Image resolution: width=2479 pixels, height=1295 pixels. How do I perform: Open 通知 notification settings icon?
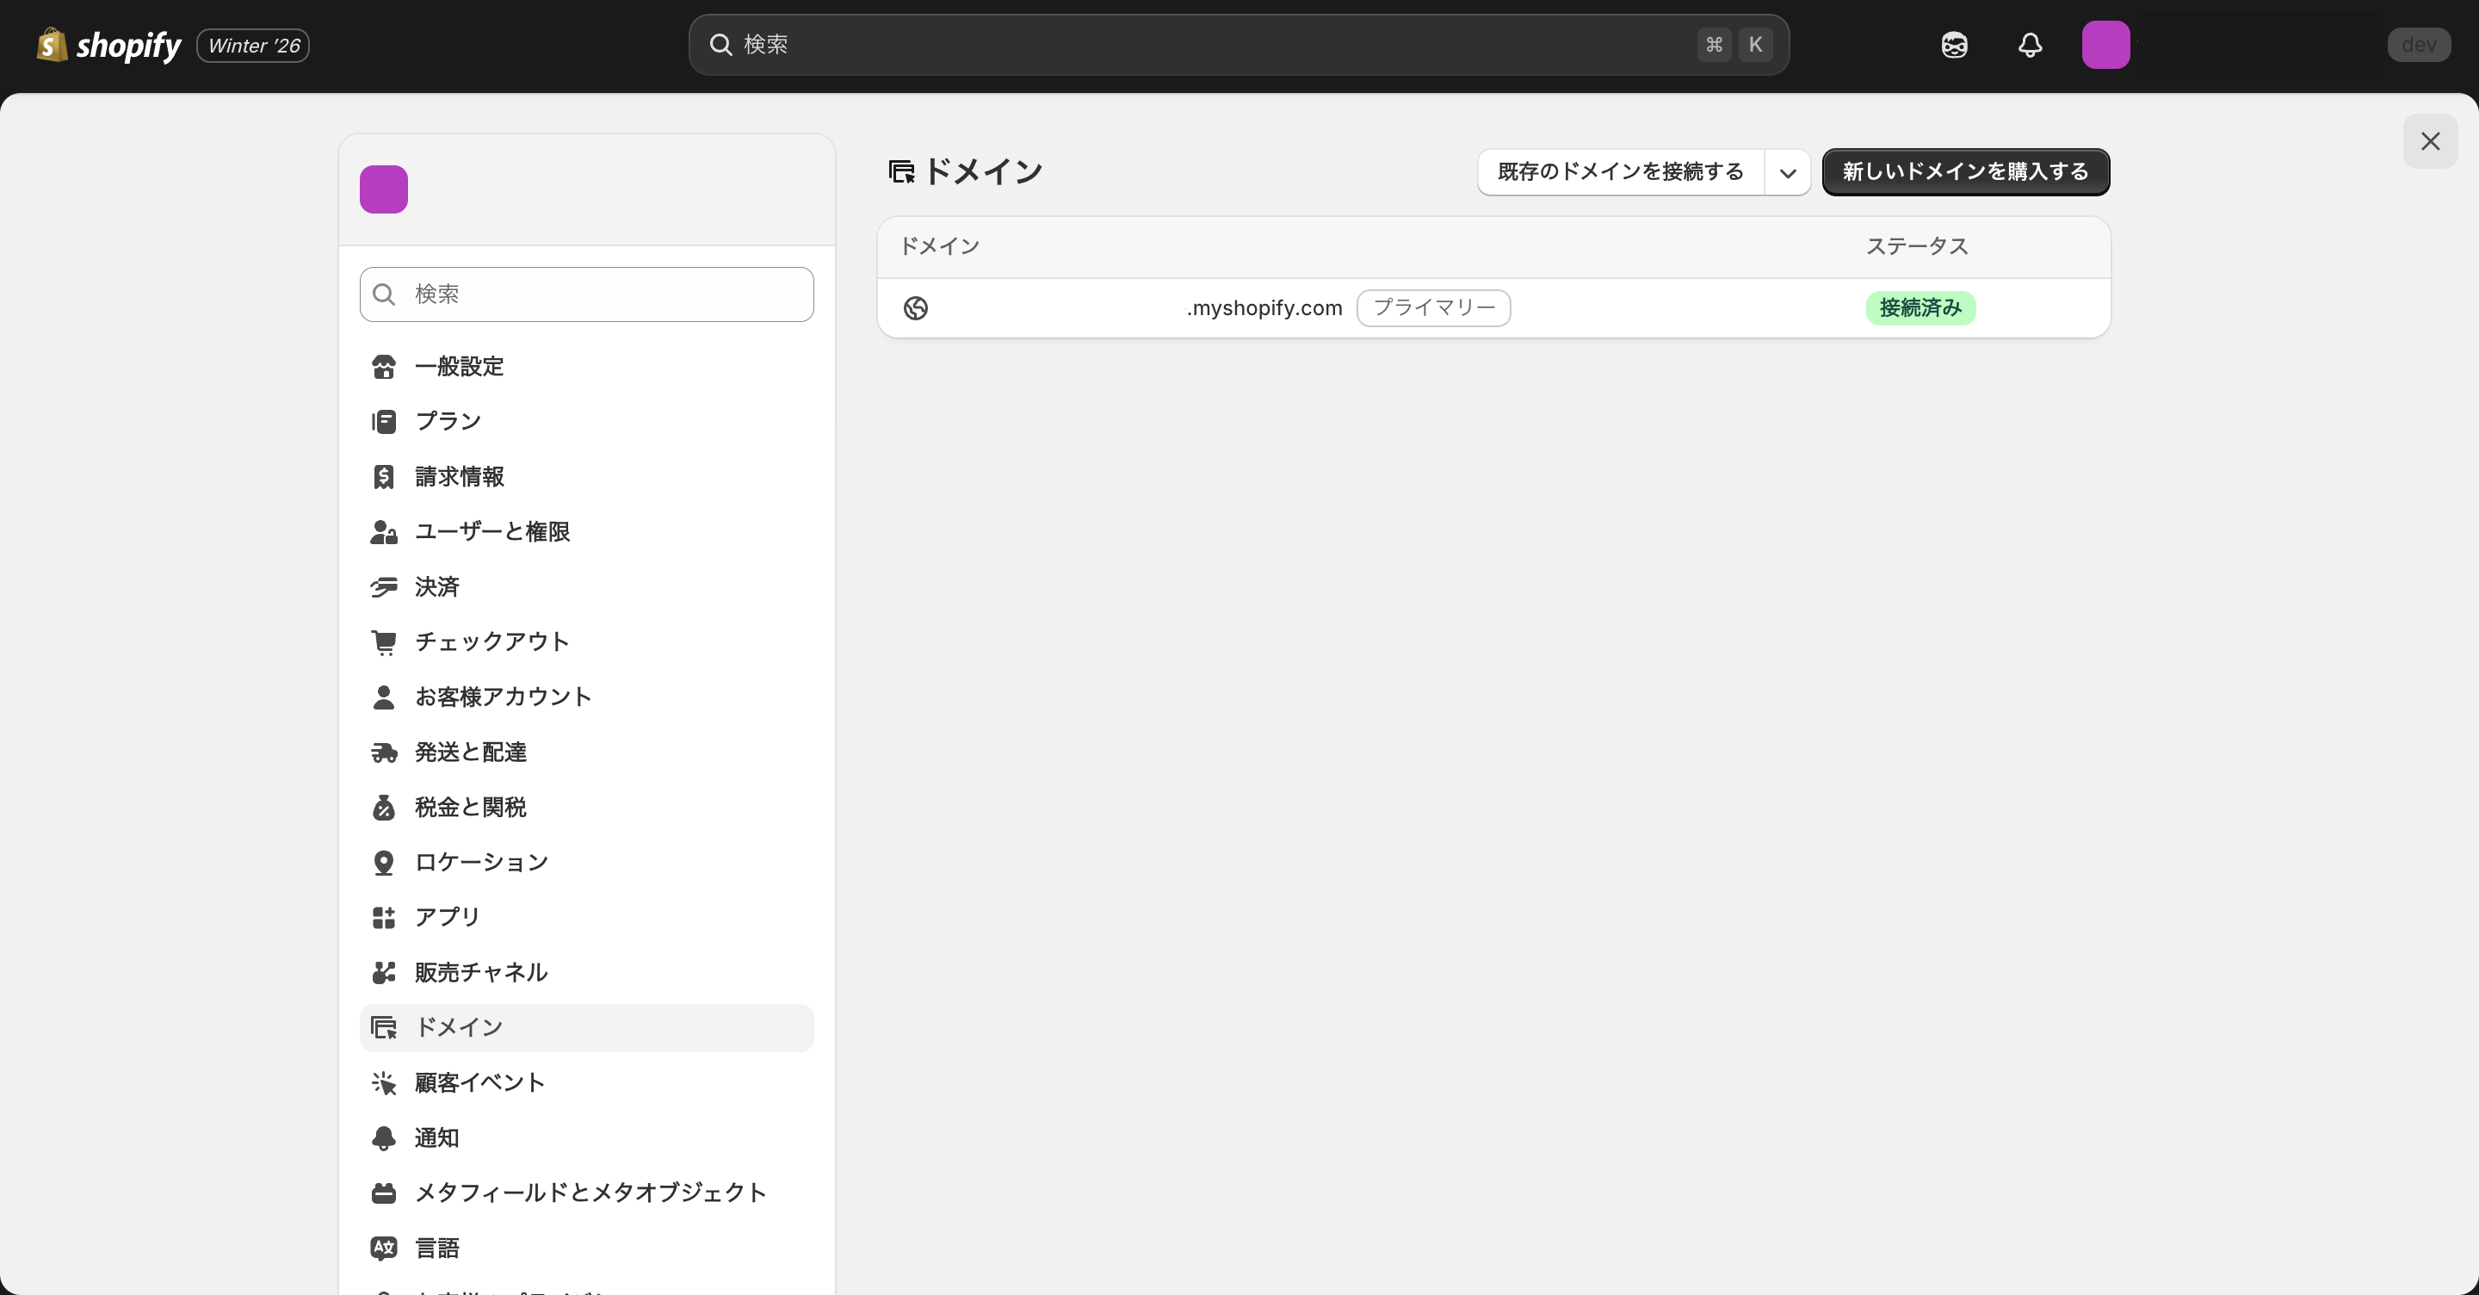(384, 1137)
